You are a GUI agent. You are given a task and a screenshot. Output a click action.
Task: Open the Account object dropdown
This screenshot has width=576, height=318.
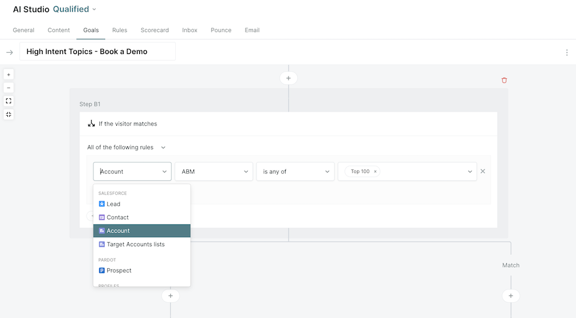pos(132,171)
